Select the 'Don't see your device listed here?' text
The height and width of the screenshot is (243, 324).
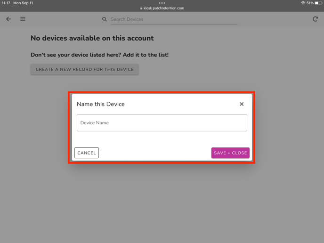(76, 55)
